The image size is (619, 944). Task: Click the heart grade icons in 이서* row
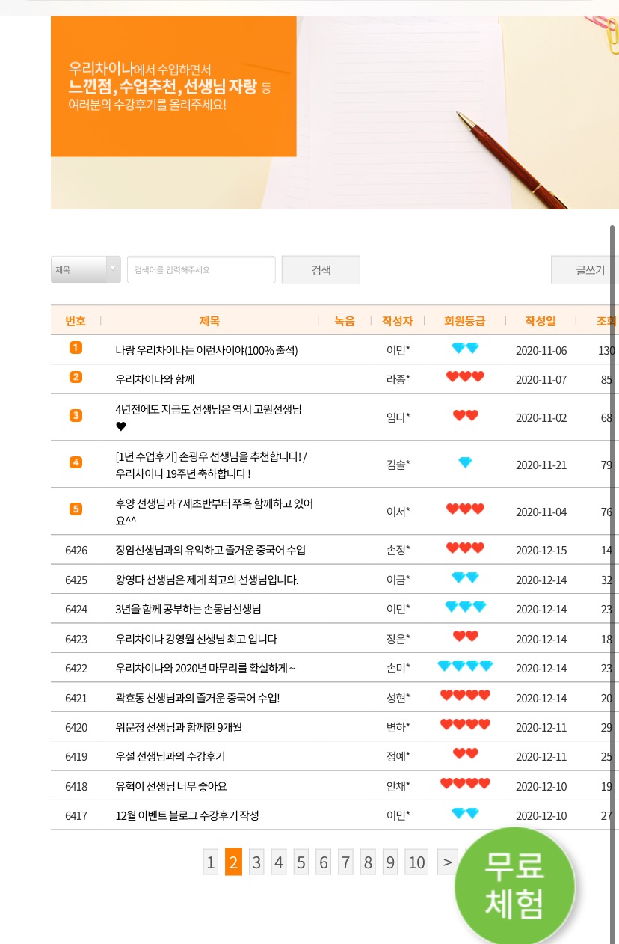pyautogui.click(x=465, y=509)
